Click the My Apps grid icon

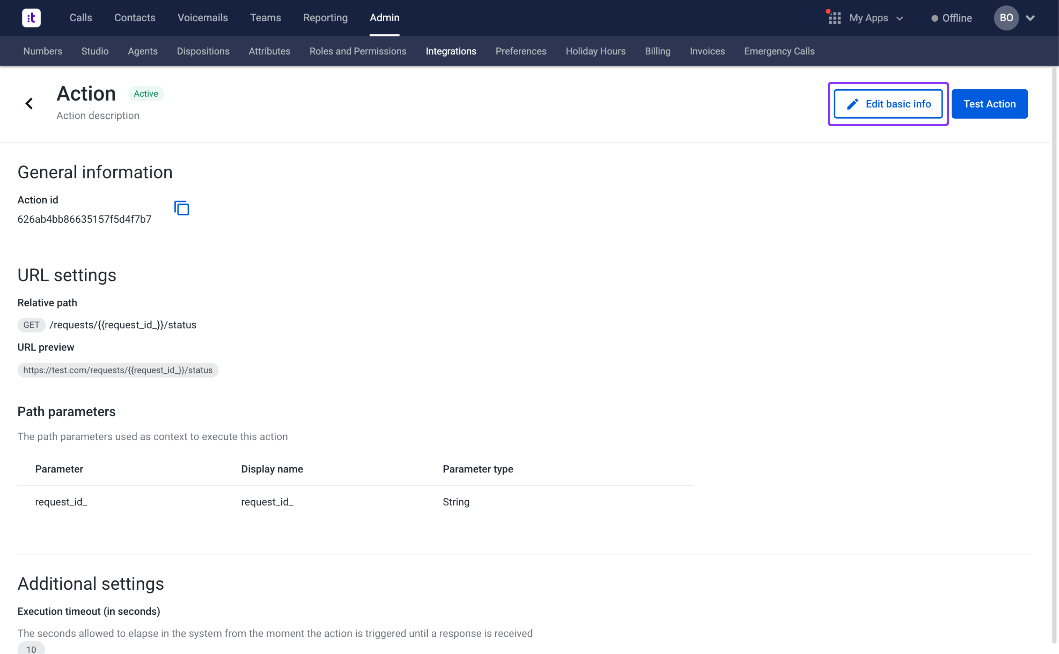pyautogui.click(x=834, y=18)
